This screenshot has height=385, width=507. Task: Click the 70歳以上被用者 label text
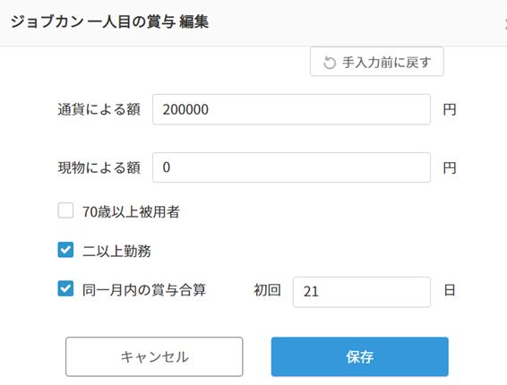point(131,212)
